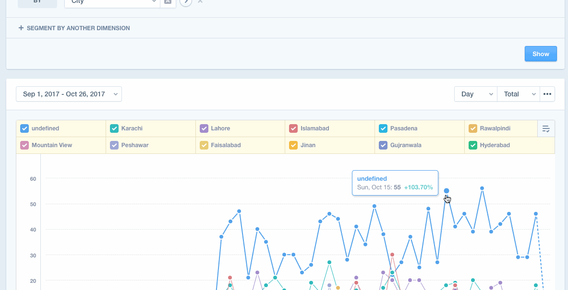Click the legend select-all list icon

(x=546, y=128)
